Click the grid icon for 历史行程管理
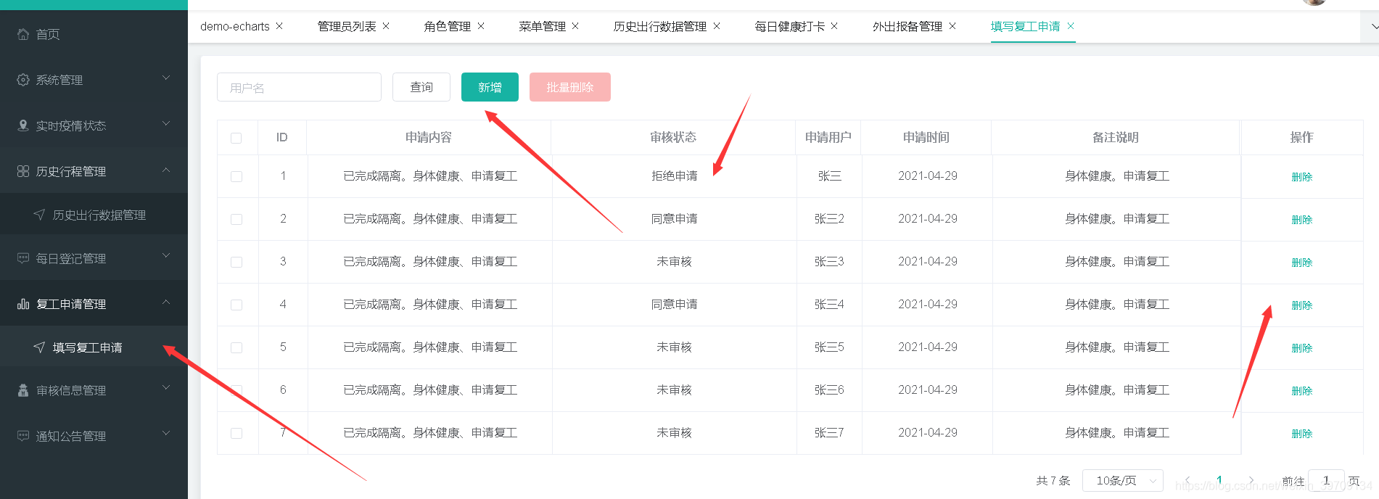Image resolution: width=1379 pixels, height=499 pixels. 23,171
